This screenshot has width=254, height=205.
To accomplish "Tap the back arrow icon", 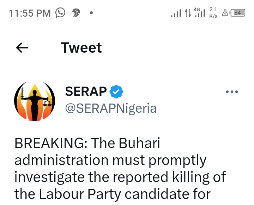I will coord(22,48).
